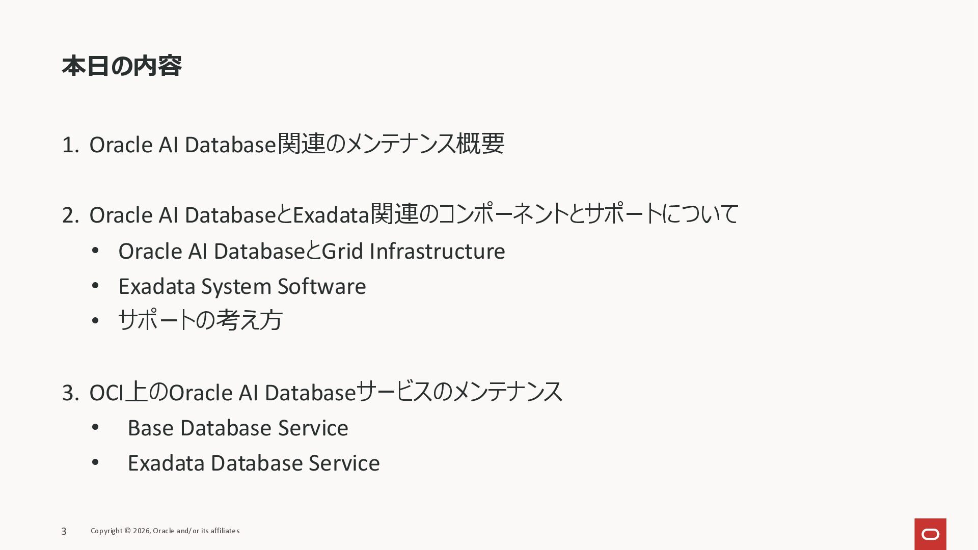Viewport: 978px width, 550px height.
Task: Click bullet dot before サポートの考え方
Action: click(95, 321)
